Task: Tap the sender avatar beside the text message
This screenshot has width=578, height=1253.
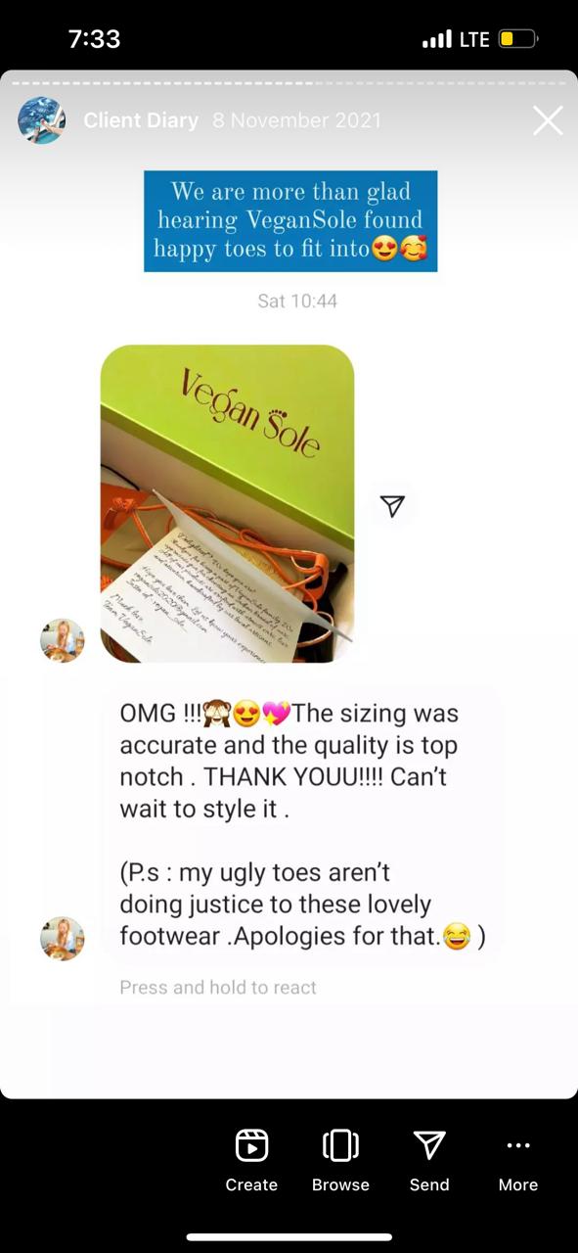Action: coord(62,939)
